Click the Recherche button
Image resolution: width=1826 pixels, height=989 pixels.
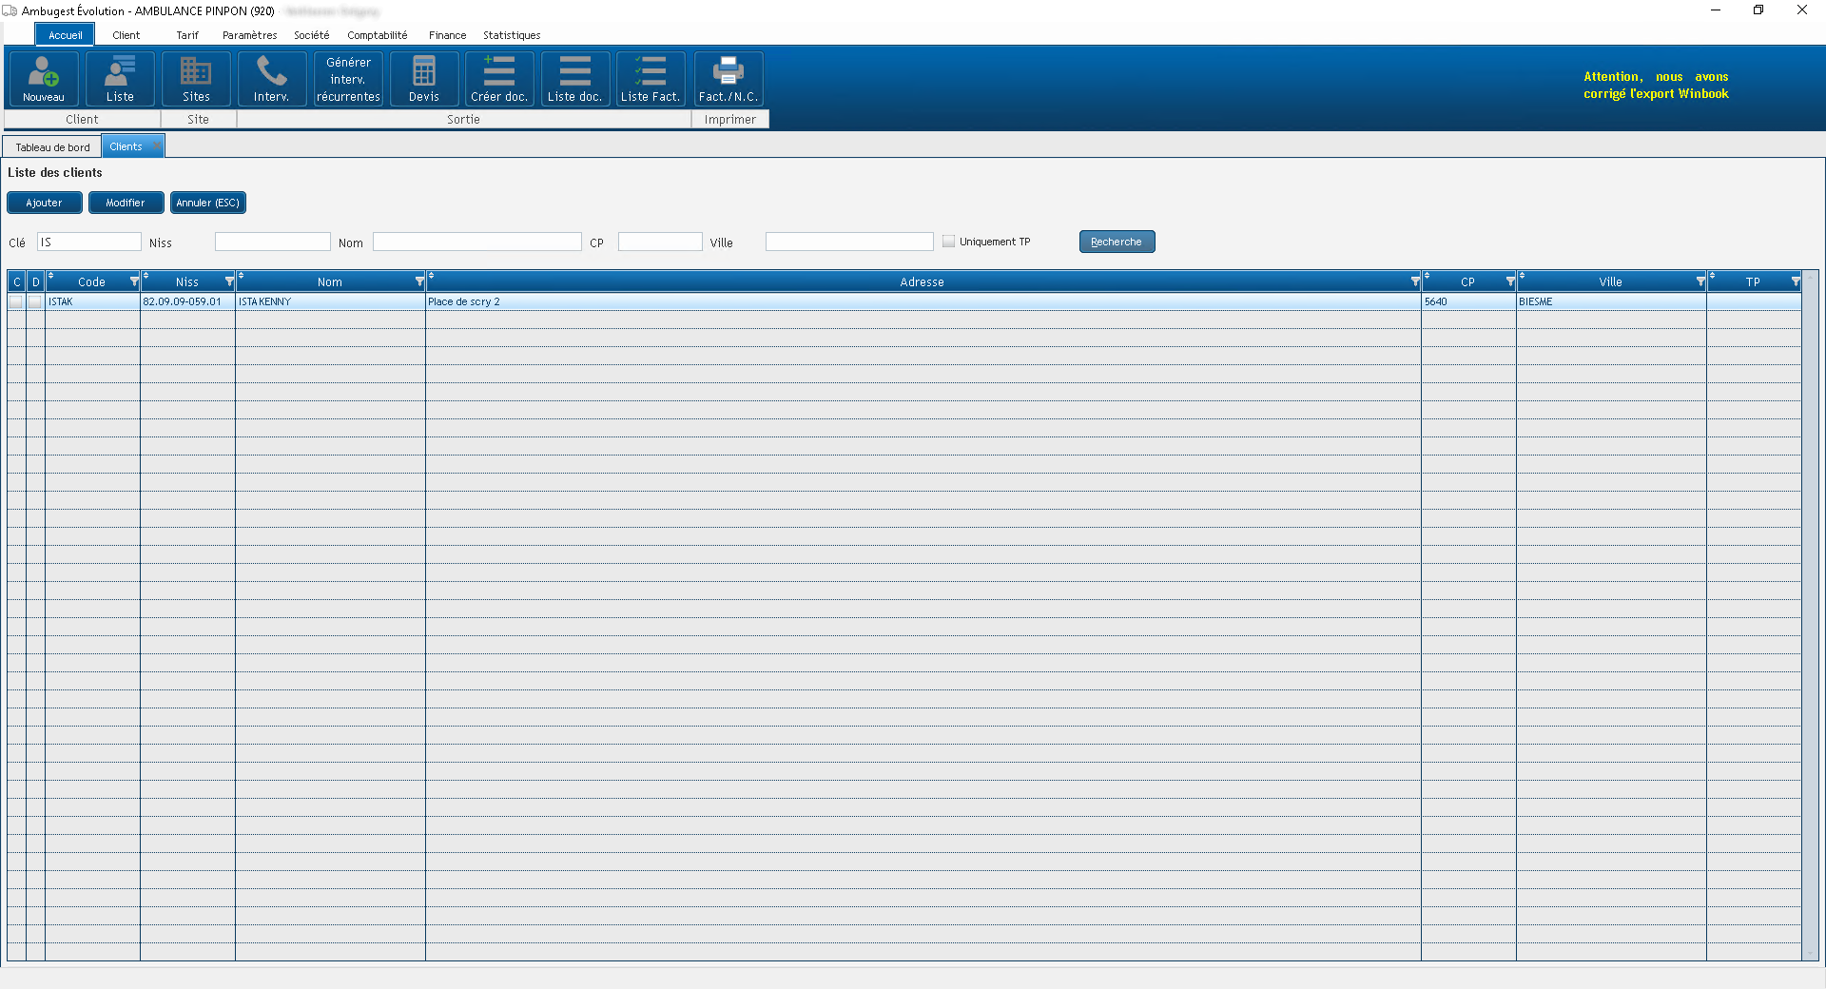[1117, 242]
